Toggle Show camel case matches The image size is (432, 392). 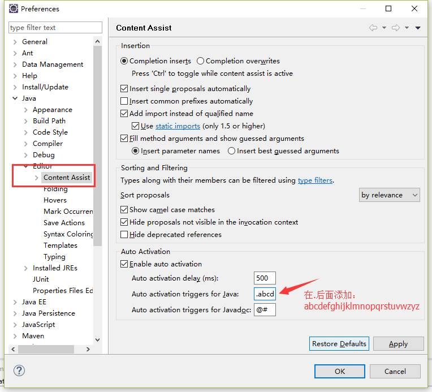(124, 209)
